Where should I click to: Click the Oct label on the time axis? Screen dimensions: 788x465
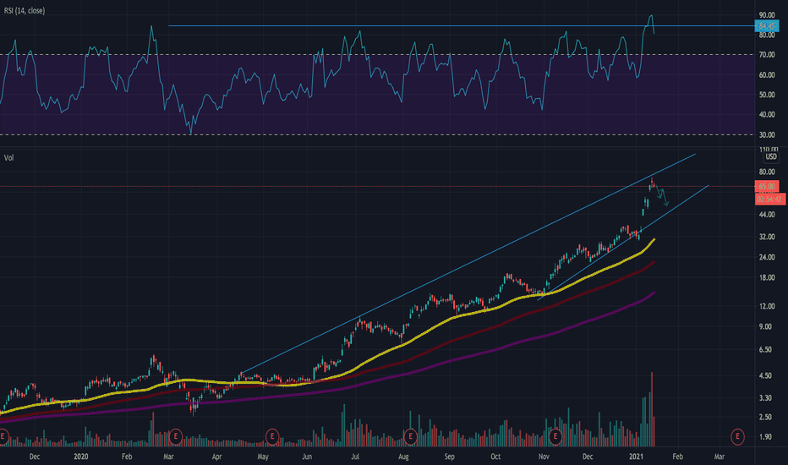(x=495, y=457)
